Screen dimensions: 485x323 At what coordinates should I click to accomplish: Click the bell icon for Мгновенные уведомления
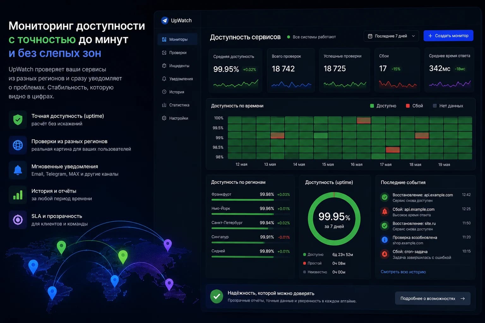click(18, 170)
